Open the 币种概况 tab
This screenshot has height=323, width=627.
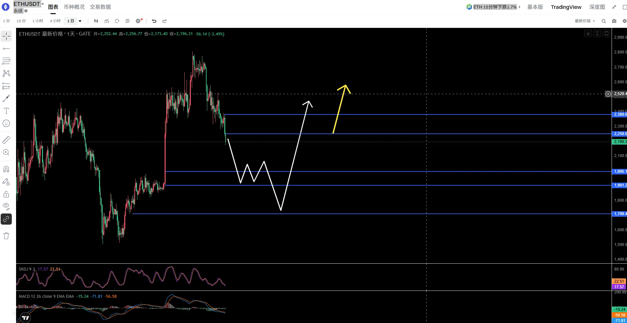pyautogui.click(x=74, y=7)
